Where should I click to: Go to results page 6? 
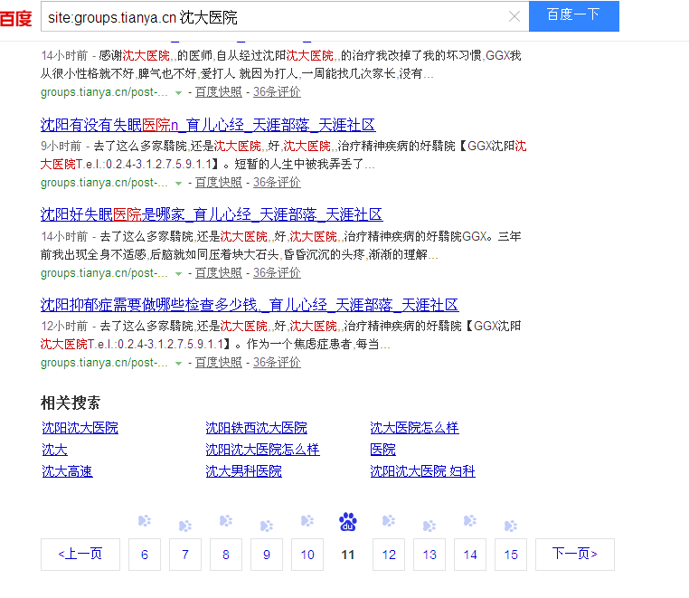pyautogui.click(x=145, y=555)
